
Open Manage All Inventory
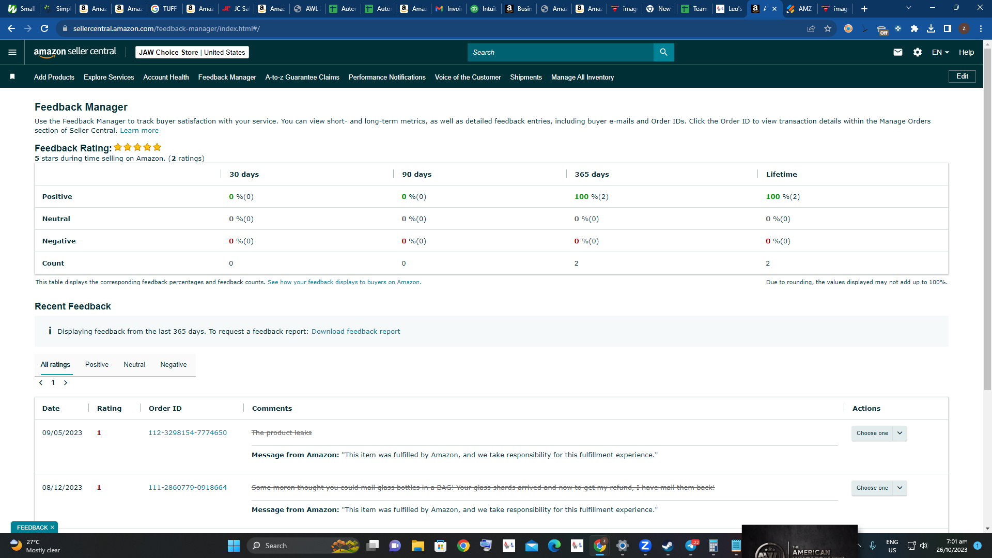point(582,77)
